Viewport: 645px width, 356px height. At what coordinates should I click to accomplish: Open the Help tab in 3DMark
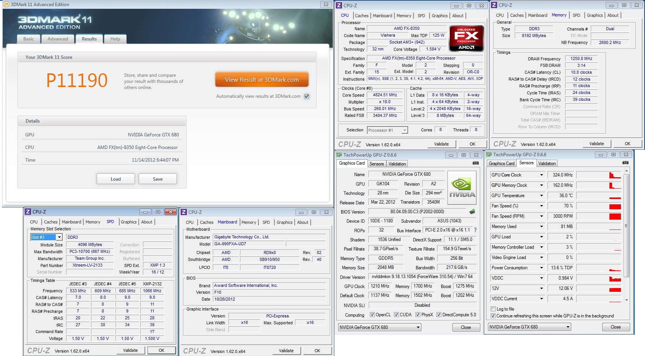(115, 39)
